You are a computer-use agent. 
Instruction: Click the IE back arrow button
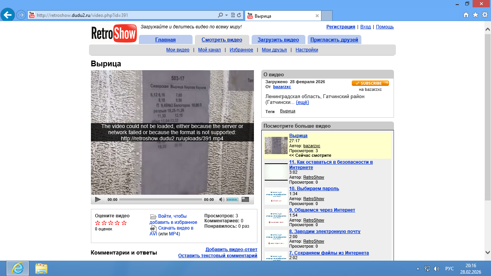pos(7,15)
